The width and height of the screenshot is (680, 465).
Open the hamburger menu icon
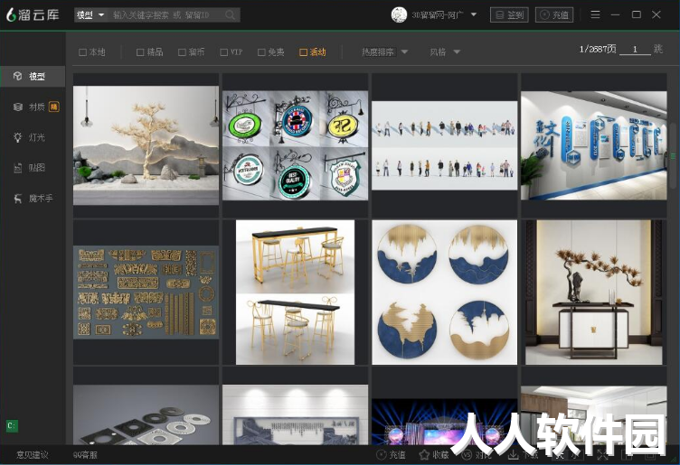pos(595,14)
